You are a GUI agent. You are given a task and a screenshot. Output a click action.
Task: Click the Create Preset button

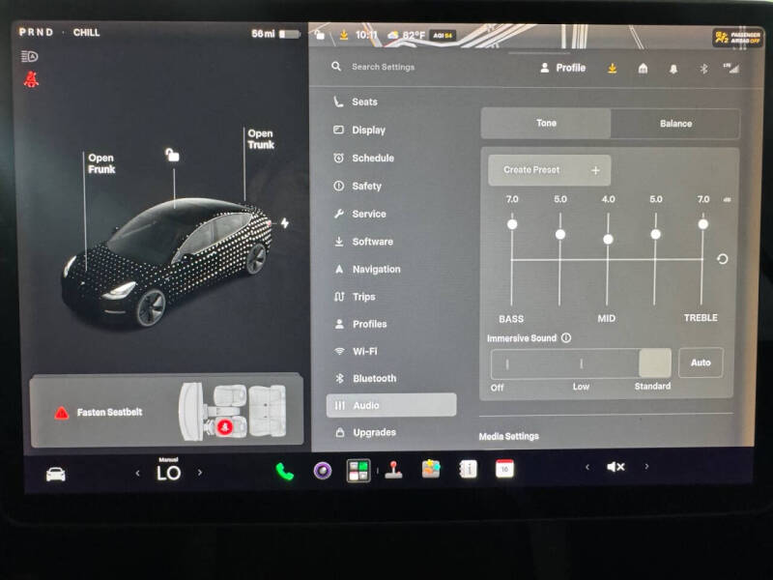[549, 170]
